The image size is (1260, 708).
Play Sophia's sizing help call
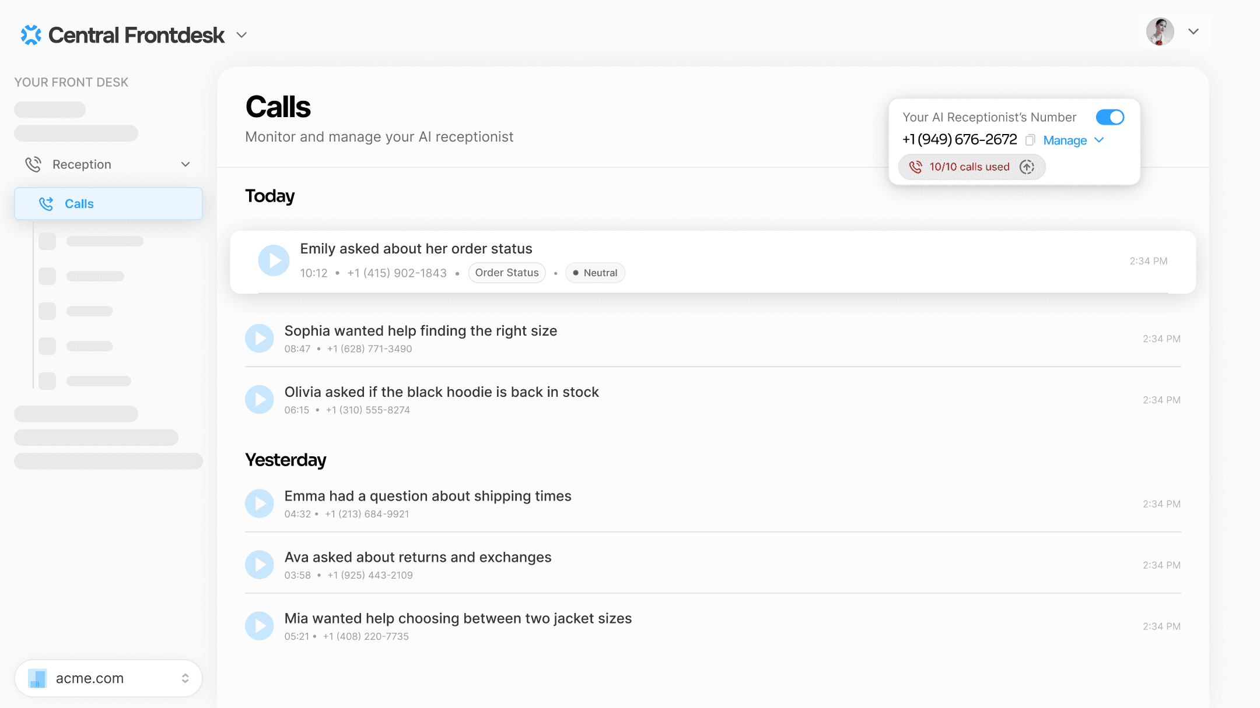[x=260, y=339]
